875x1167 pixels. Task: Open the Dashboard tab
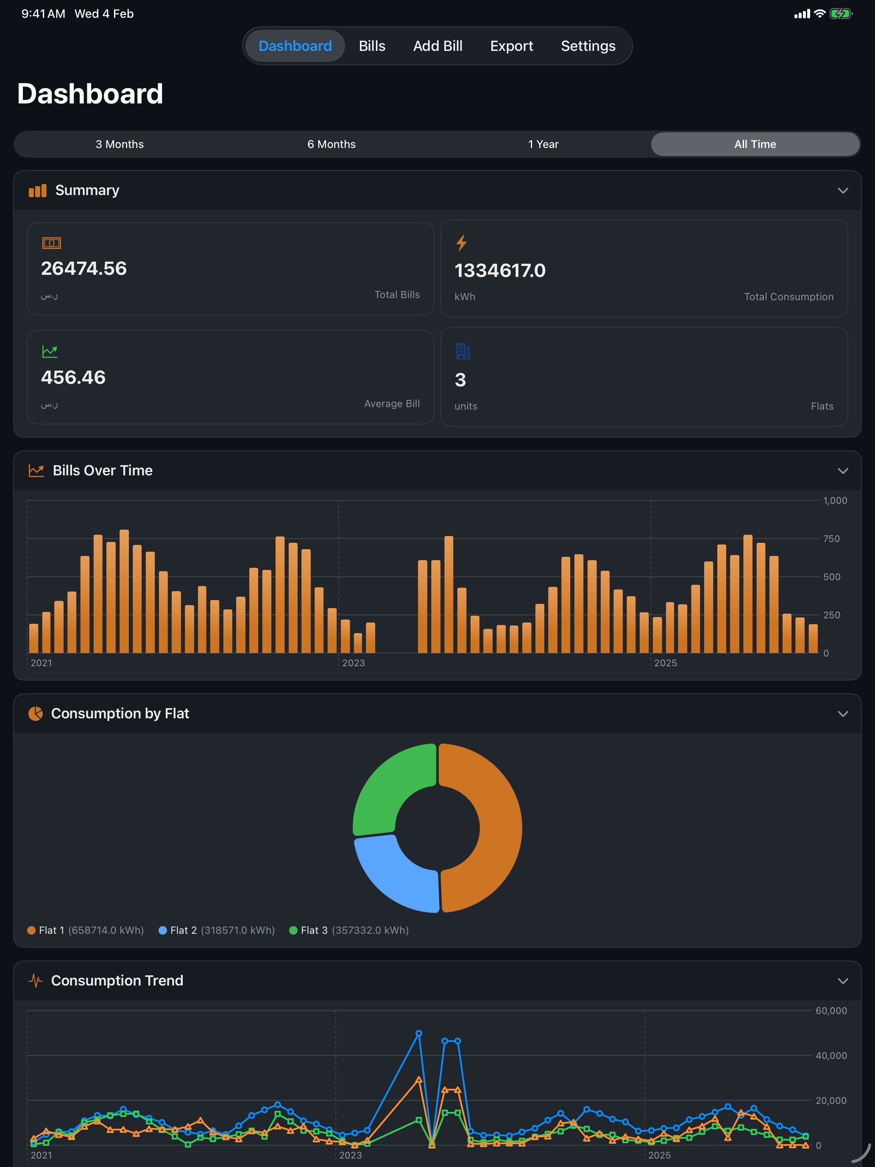[295, 46]
